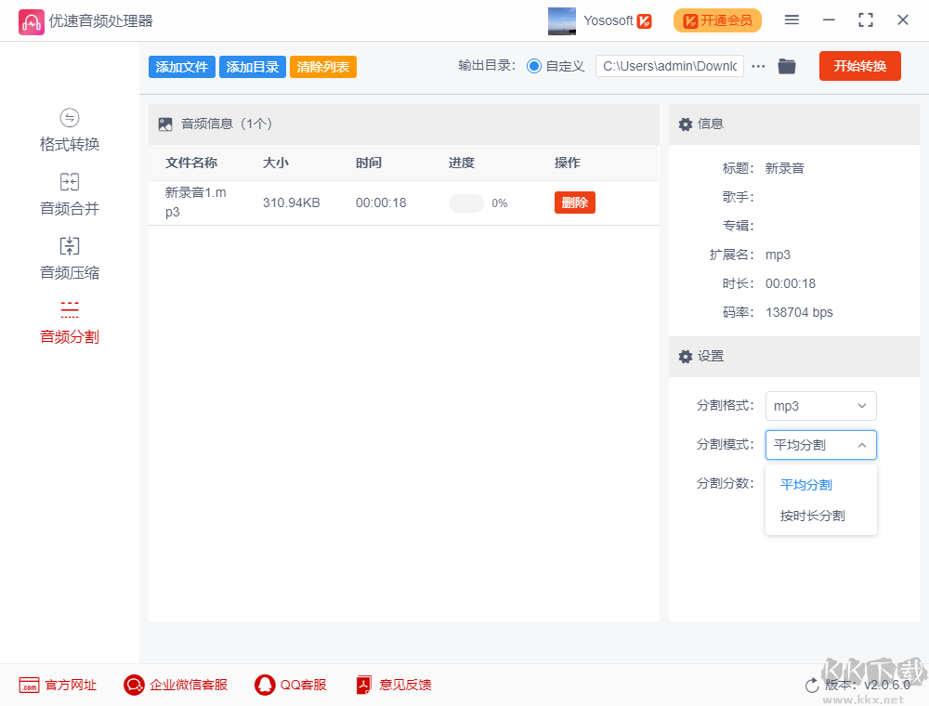This screenshot has width=929, height=706.
Task: Click the 意见反馈 feedback icon
Action: click(x=363, y=685)
